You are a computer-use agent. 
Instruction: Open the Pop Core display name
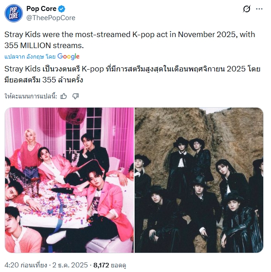(41, 9)
